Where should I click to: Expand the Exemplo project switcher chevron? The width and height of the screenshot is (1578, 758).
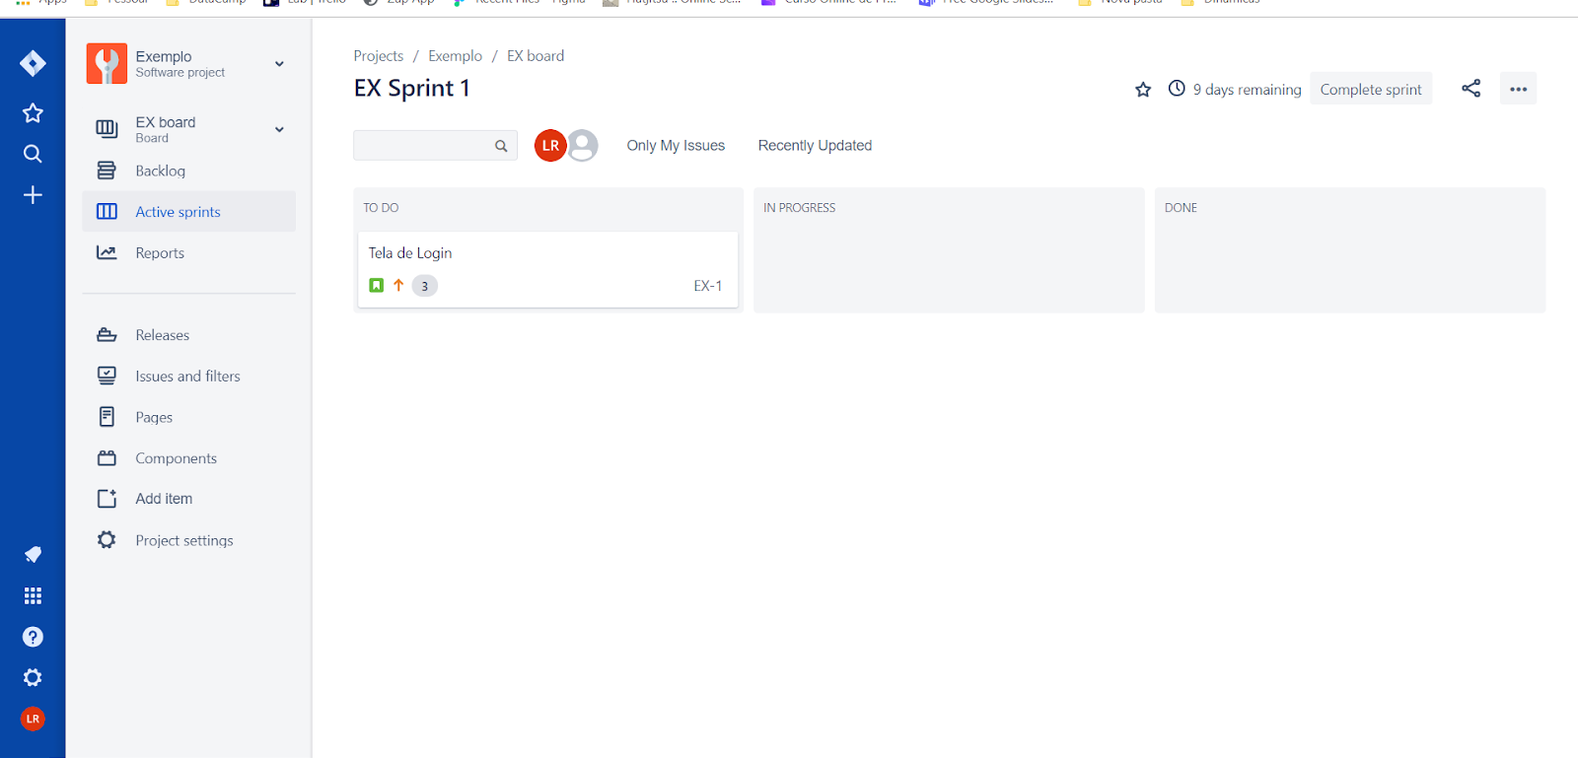tap(279, 64)
